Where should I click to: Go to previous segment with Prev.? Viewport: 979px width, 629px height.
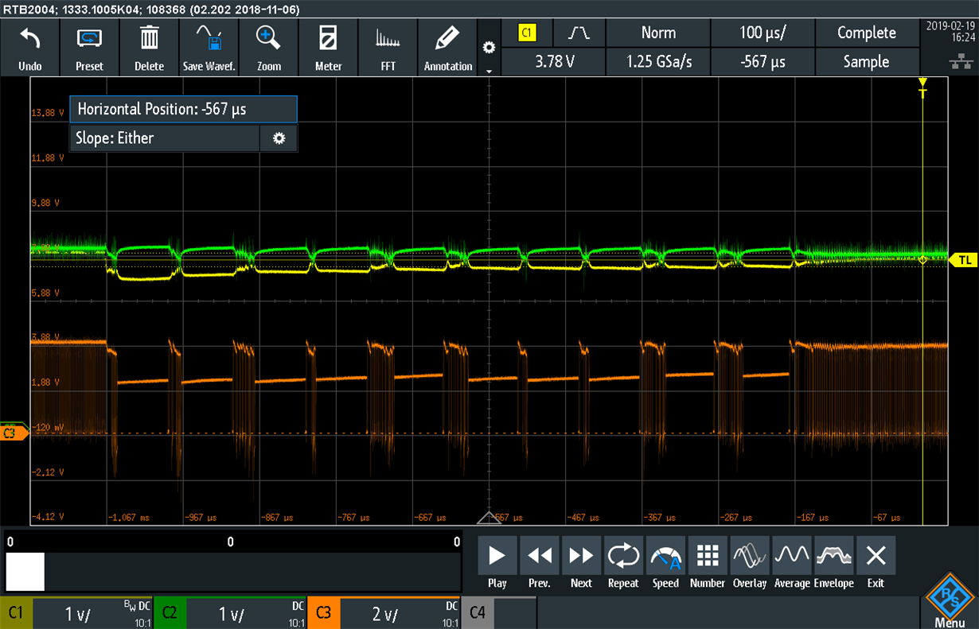tap(540, 563)
